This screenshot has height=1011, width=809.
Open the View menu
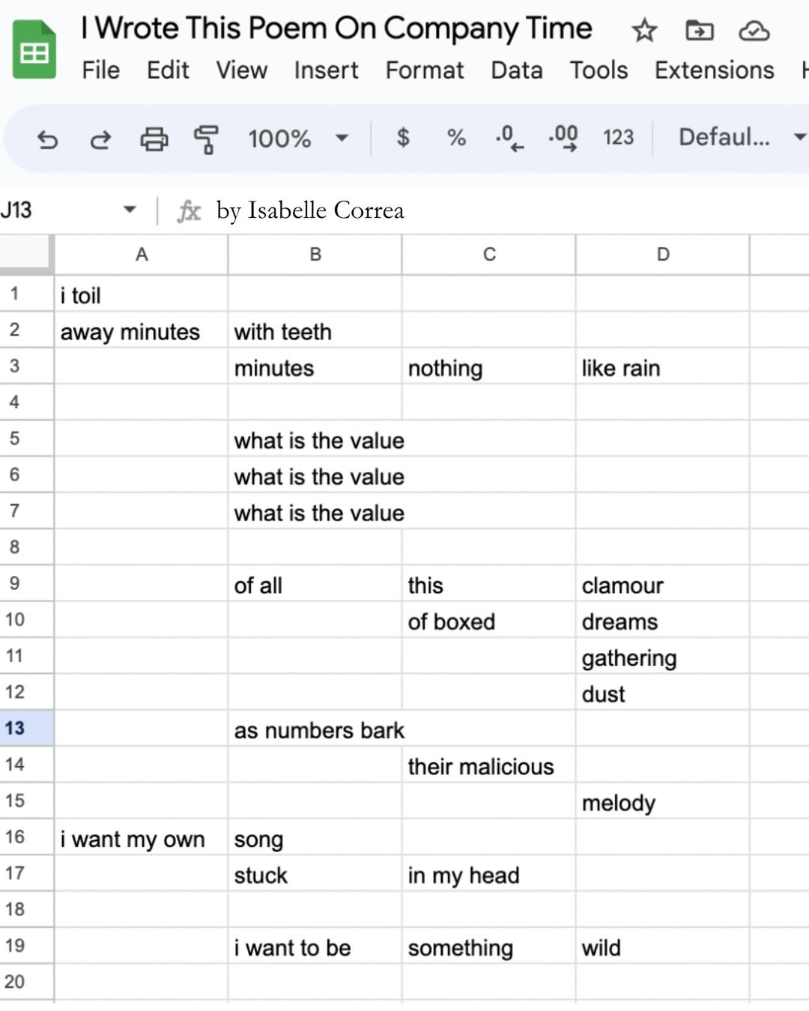[241, 70]
